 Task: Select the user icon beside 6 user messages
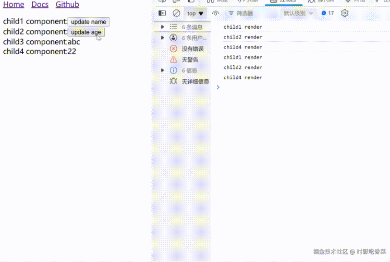click(x=173, y=38)
